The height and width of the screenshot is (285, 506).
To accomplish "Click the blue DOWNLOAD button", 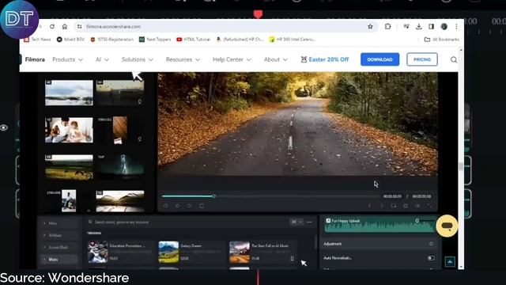I will click(379, 59).
